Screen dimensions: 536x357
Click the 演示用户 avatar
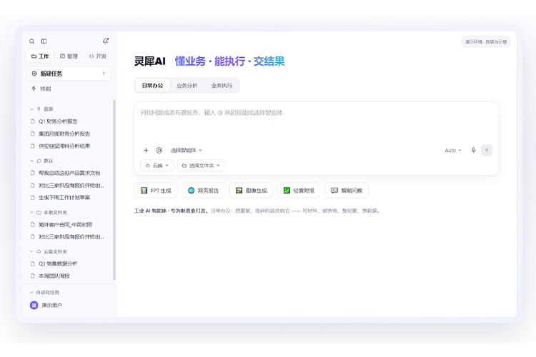[x=34, y=305]
